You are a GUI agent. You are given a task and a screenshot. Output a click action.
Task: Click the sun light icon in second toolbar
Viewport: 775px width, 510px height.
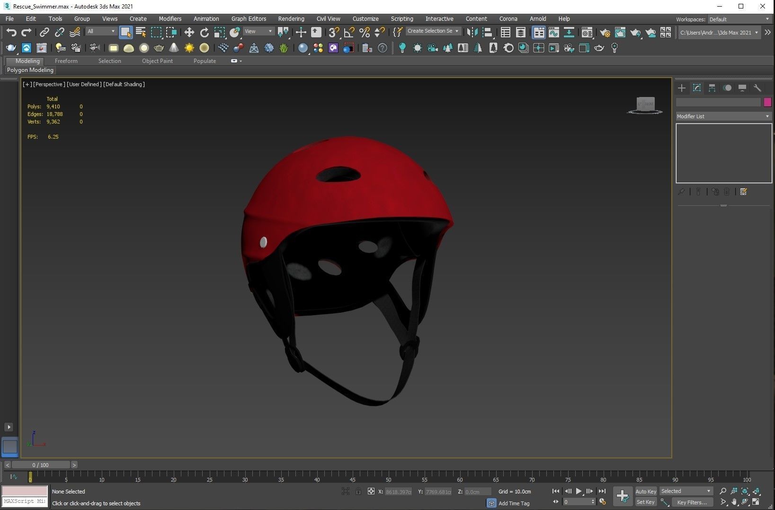[x=189, y=48]
